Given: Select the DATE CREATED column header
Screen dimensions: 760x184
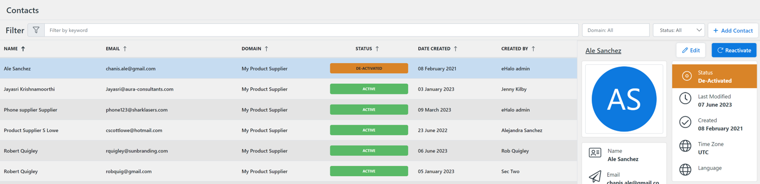Looking at the screenshot, I should pyautogui.click(x=434, y=49).
